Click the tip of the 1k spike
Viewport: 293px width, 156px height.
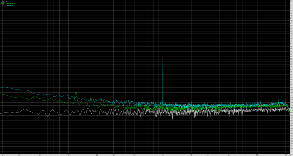(x=163, y=51)
